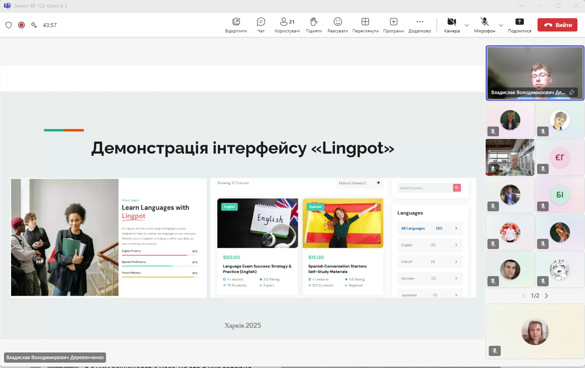Expand the microphone options dropdown arrow
This screenshot has width=585, height=368.
[501, 25]
